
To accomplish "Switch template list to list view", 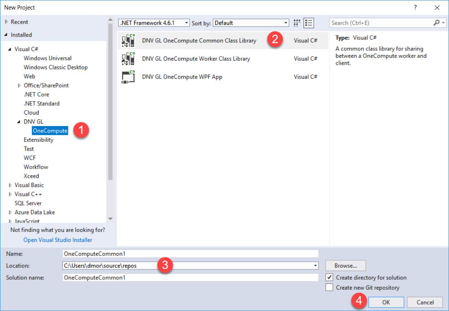I will [309, 23].
